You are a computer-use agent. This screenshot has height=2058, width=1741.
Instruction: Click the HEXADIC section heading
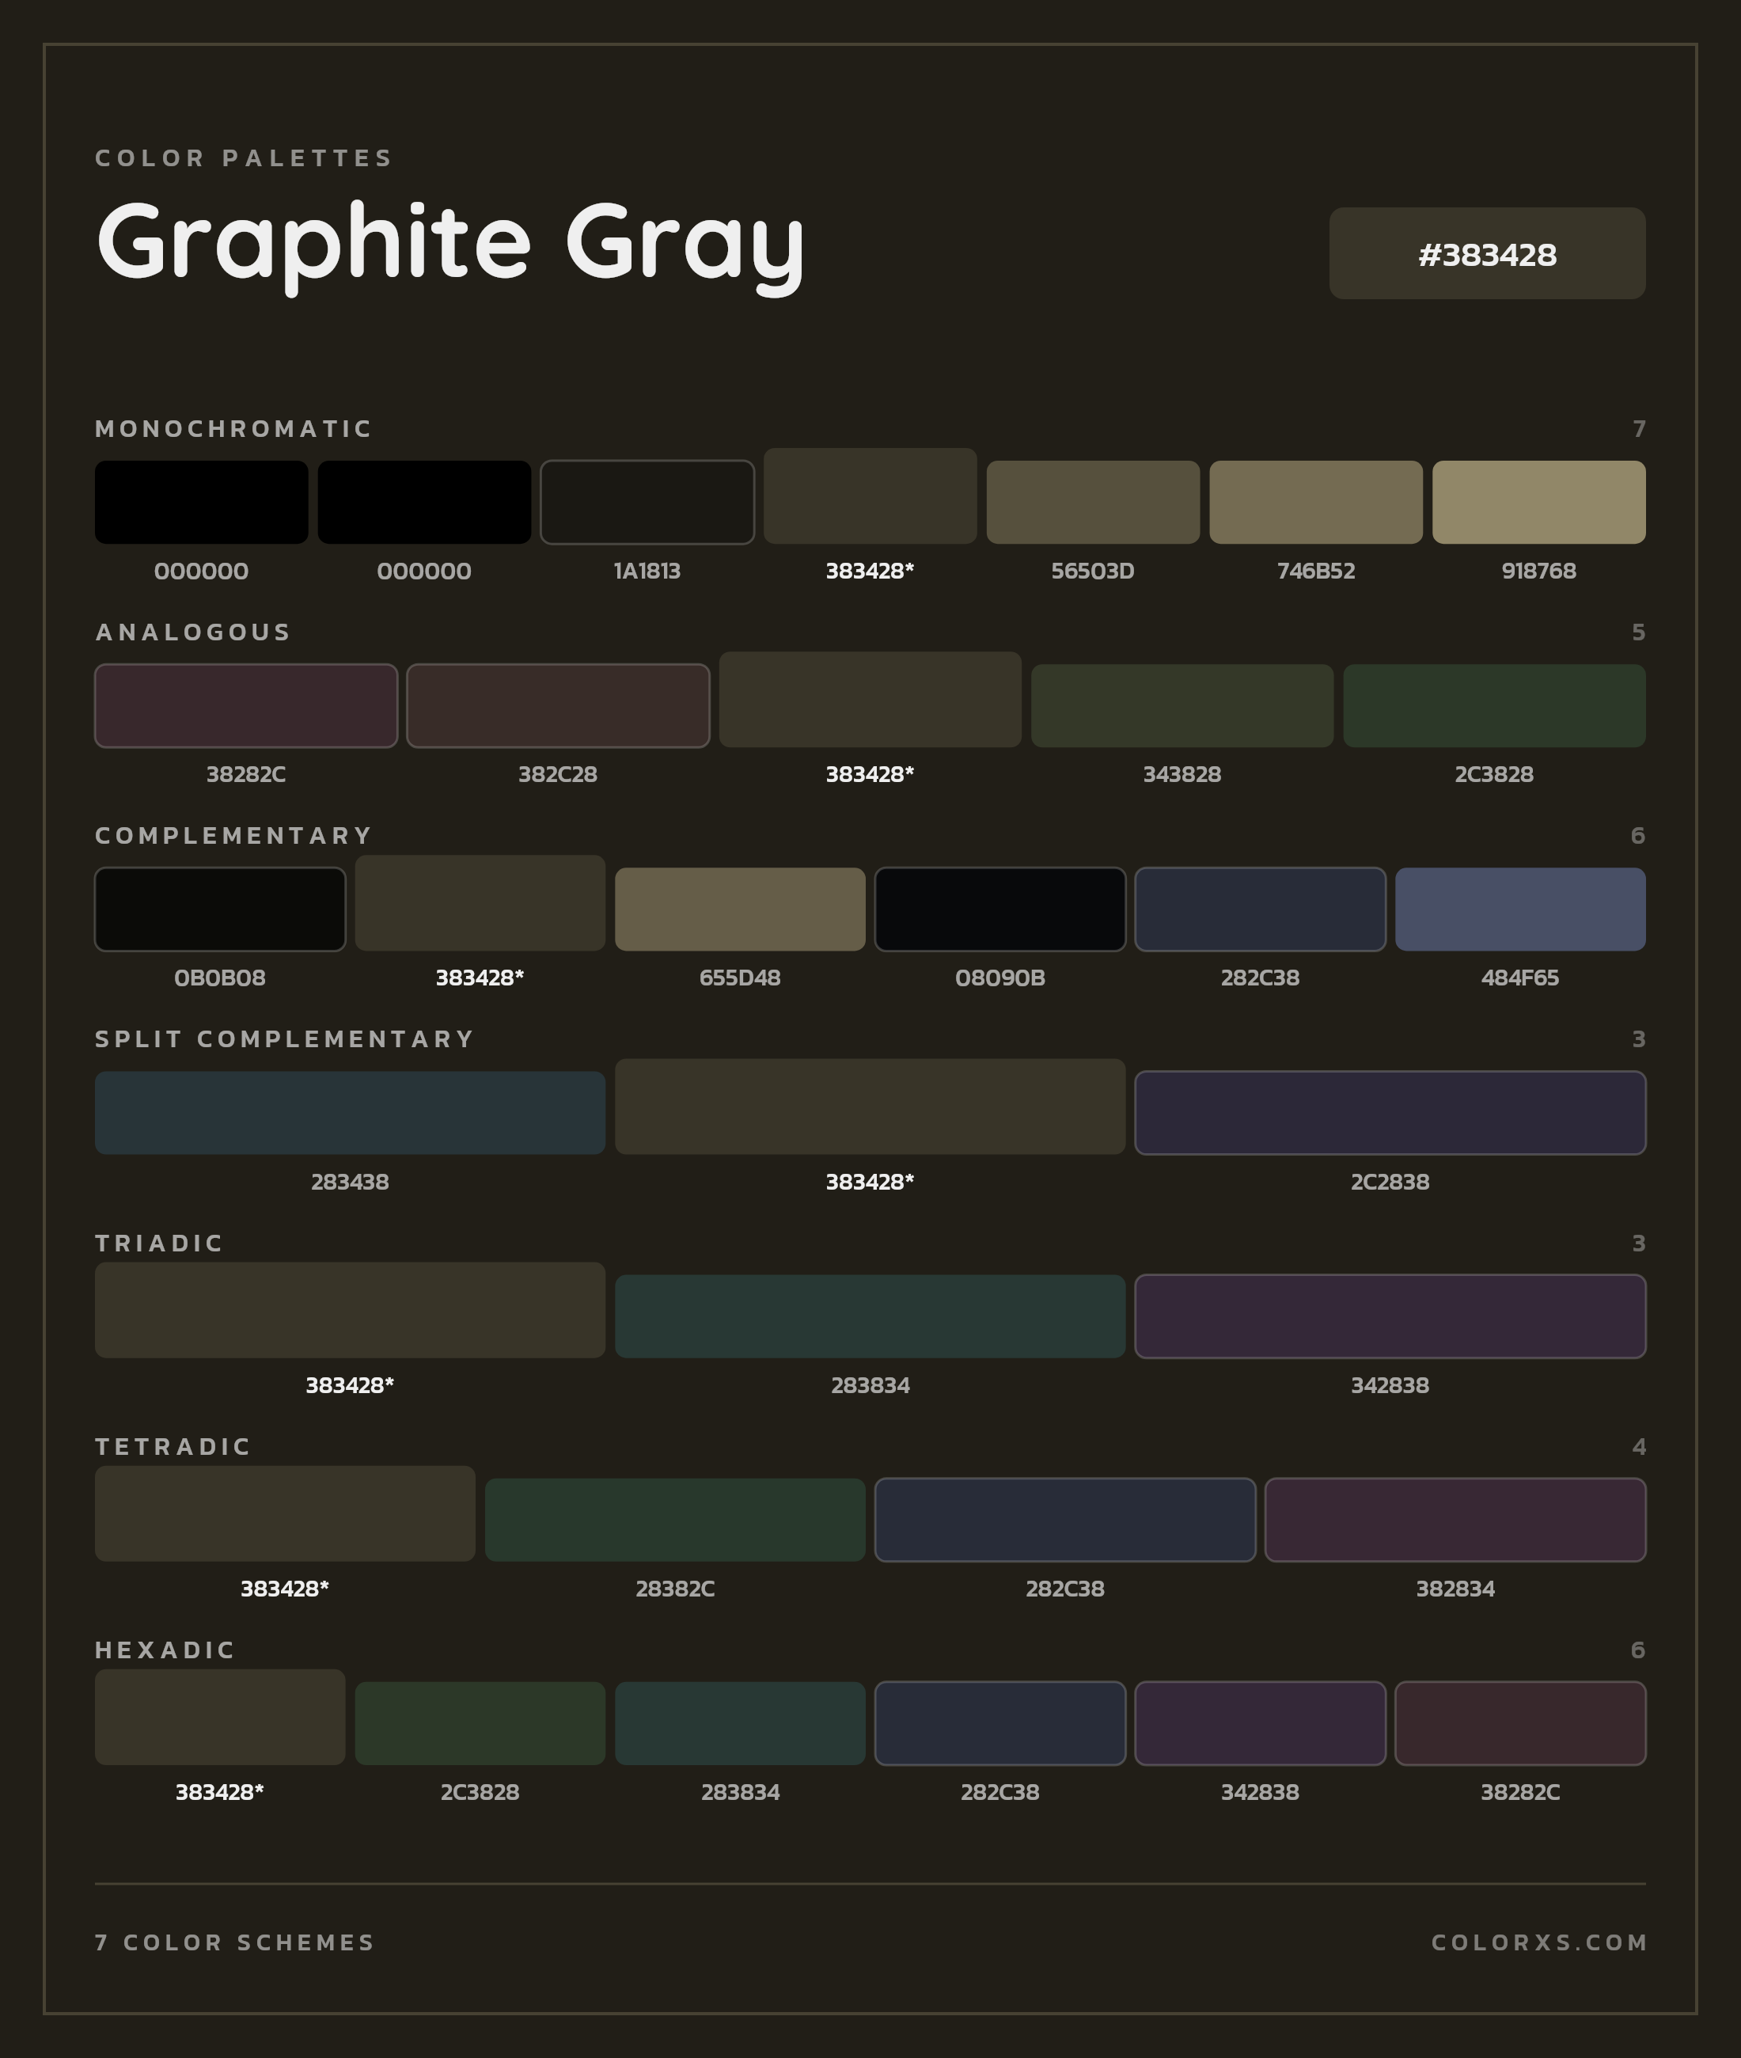[x=165, y=1650]
